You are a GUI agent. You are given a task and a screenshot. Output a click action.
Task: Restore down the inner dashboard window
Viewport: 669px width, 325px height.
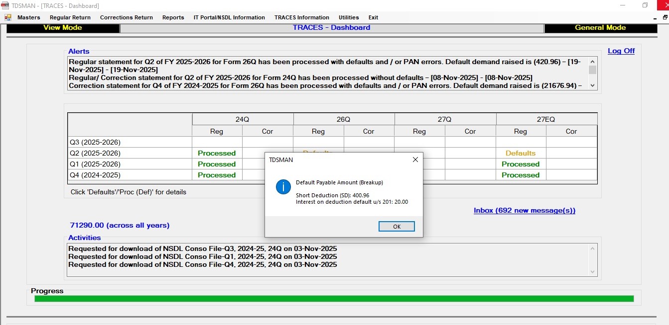665,17
